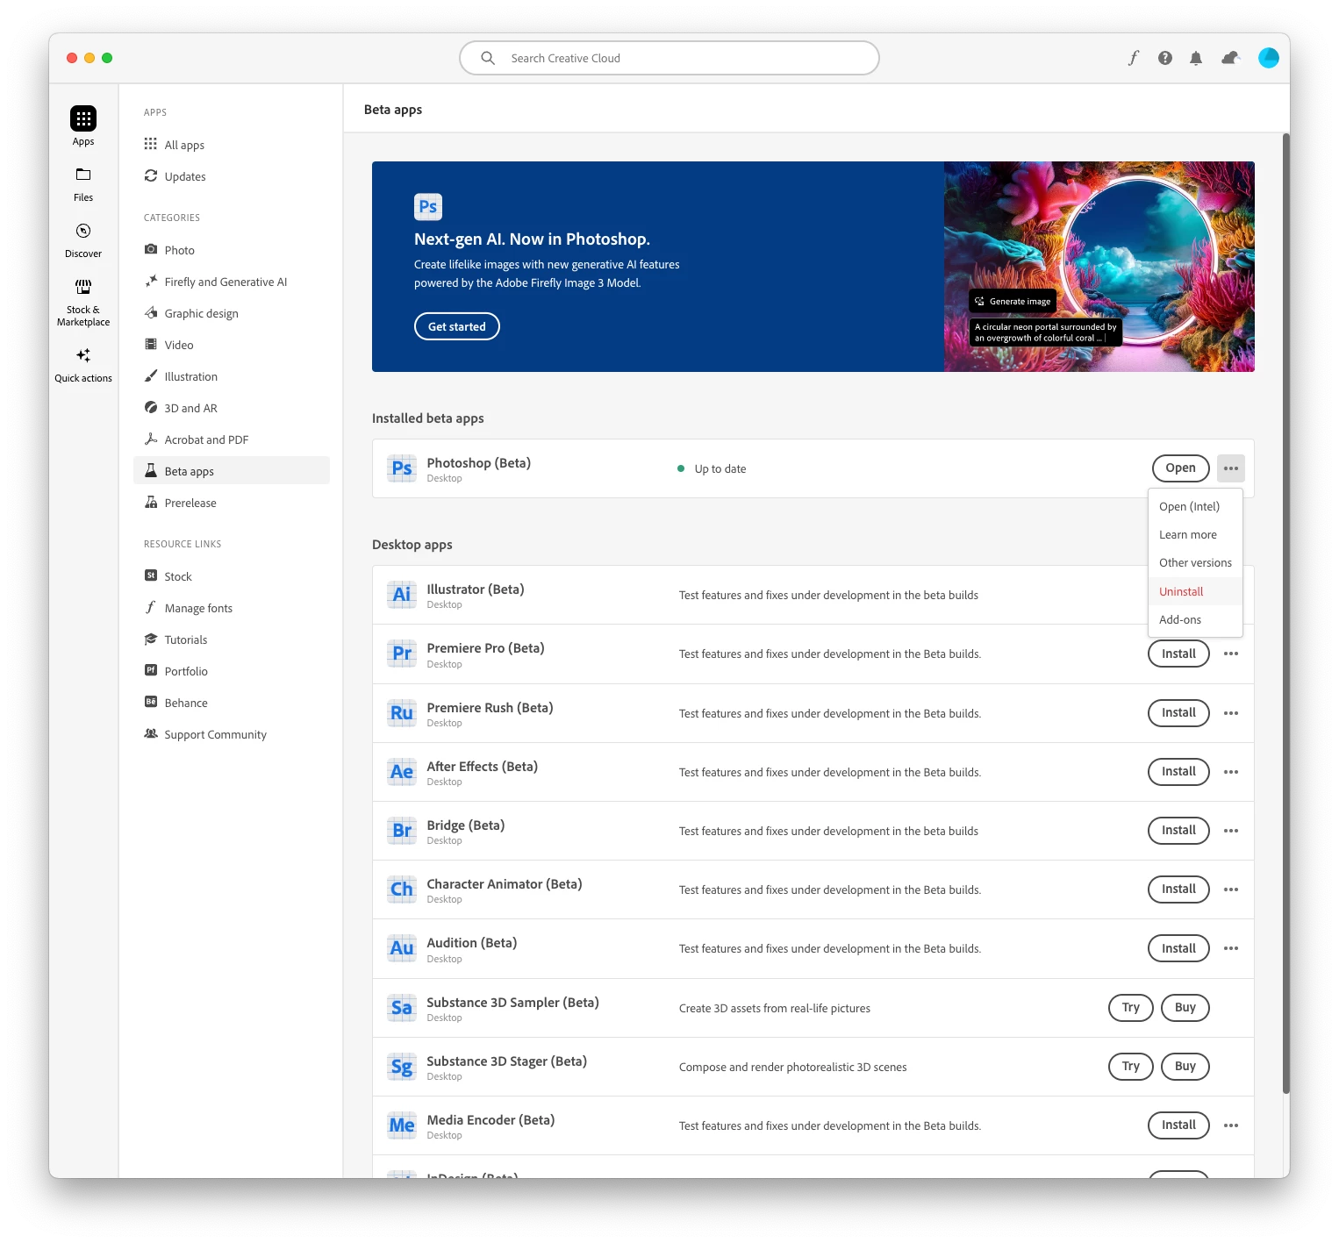Choose Other versions from the menu
This screenshot has height=1243, width=1339.
(x=1195, y=562)
